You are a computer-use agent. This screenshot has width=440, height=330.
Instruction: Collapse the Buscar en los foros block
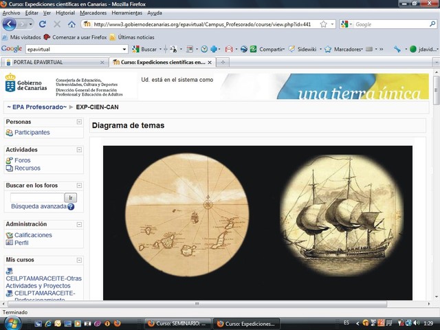click(79, 186)
